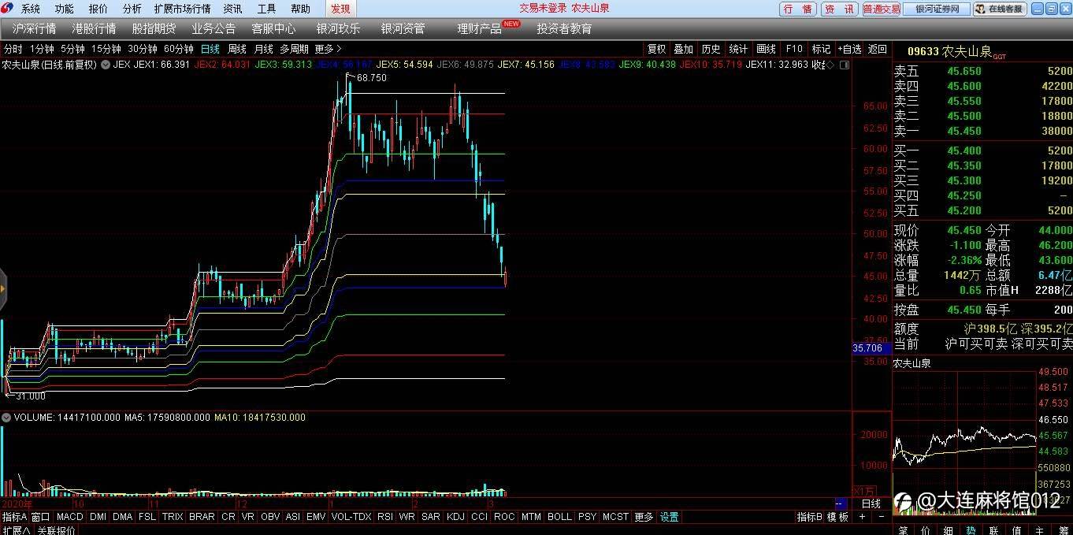Click the minus zoom button beside 模板
This screenshot has width=1073, height=535.
[882, 517]
